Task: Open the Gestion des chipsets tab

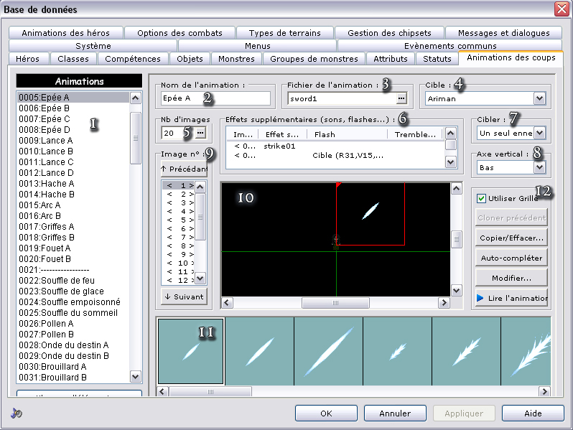Action: (389, 33)
